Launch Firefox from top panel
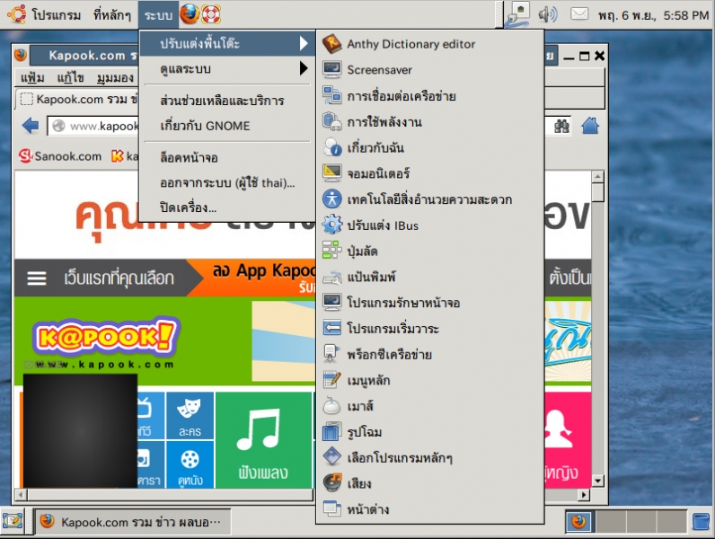The height and width of the screenshot is (539, 715). tap(190, 14)
